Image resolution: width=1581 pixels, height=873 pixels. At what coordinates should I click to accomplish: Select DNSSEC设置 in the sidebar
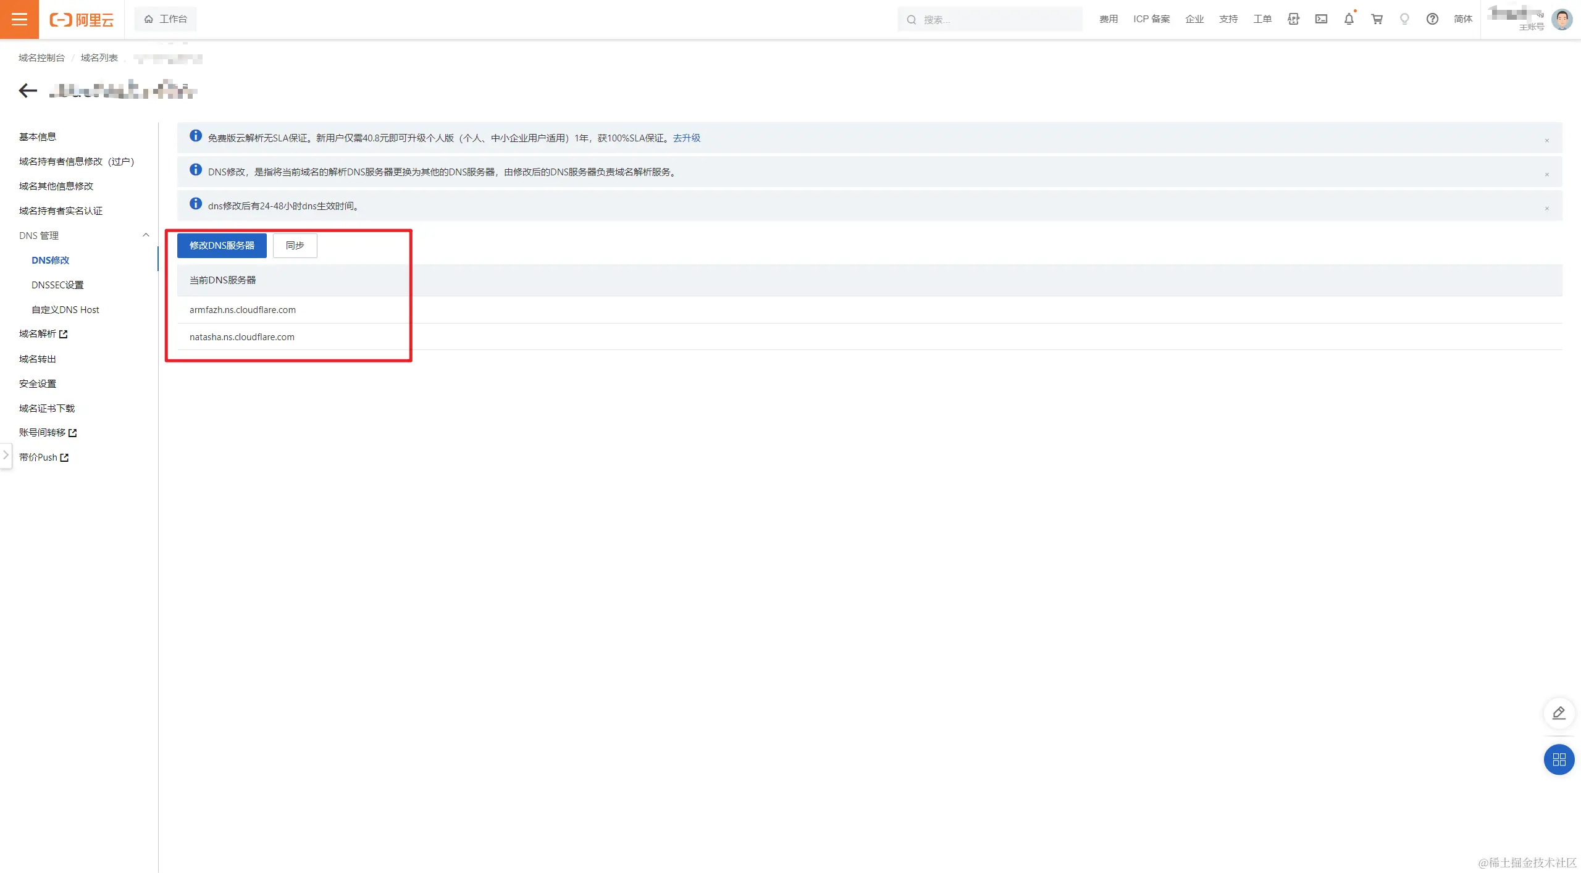(57, 285)
